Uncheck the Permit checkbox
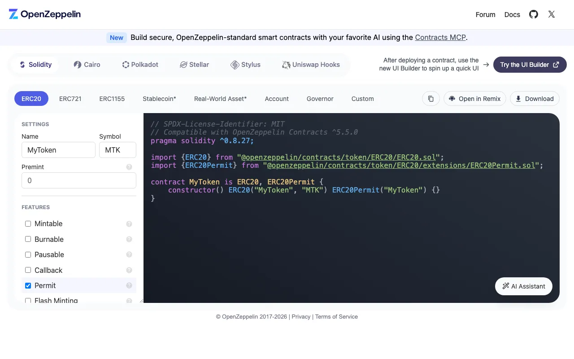 coord(28,285)
